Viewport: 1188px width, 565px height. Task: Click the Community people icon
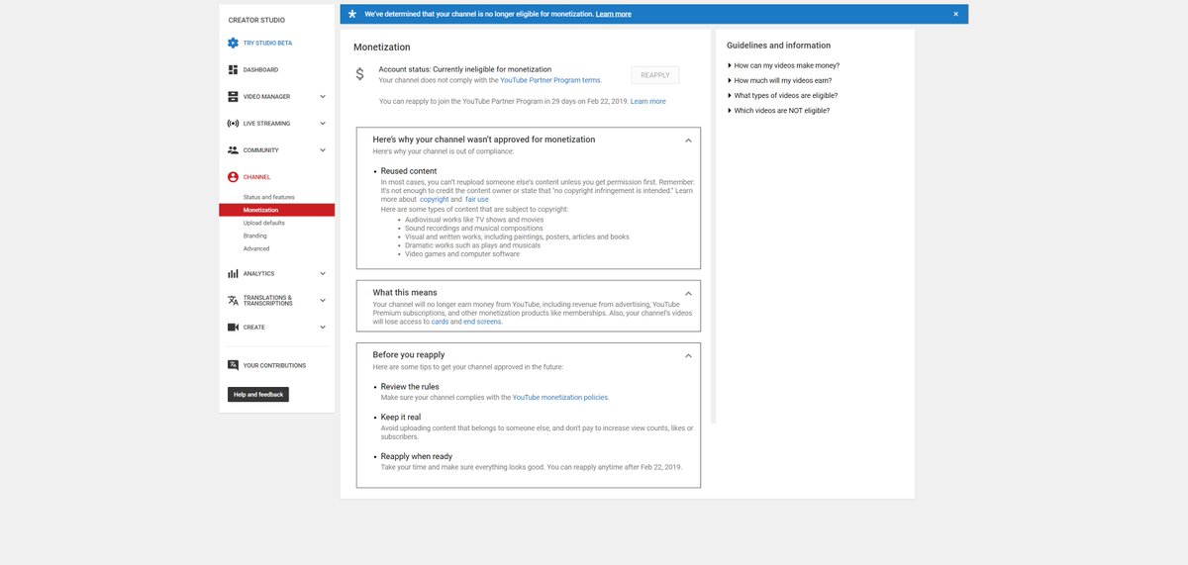point(233,150)
